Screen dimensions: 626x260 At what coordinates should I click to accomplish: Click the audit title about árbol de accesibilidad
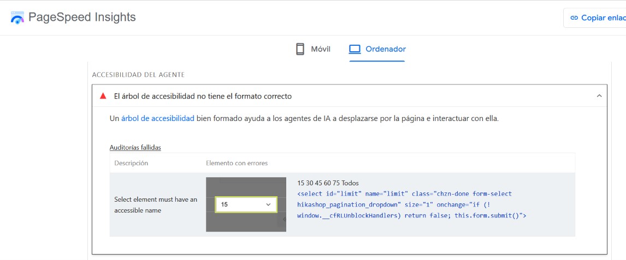coord(203,96)
